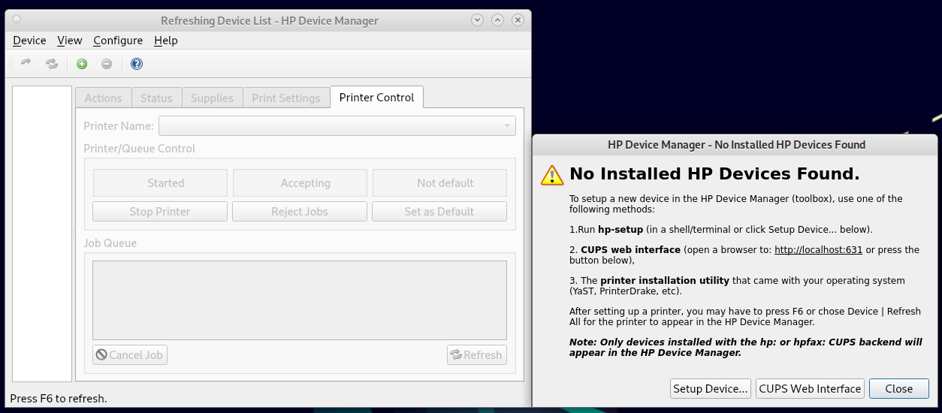Close the HP Device Manager main window
Viewport: 942px width, 413px height.
(517, 20)
